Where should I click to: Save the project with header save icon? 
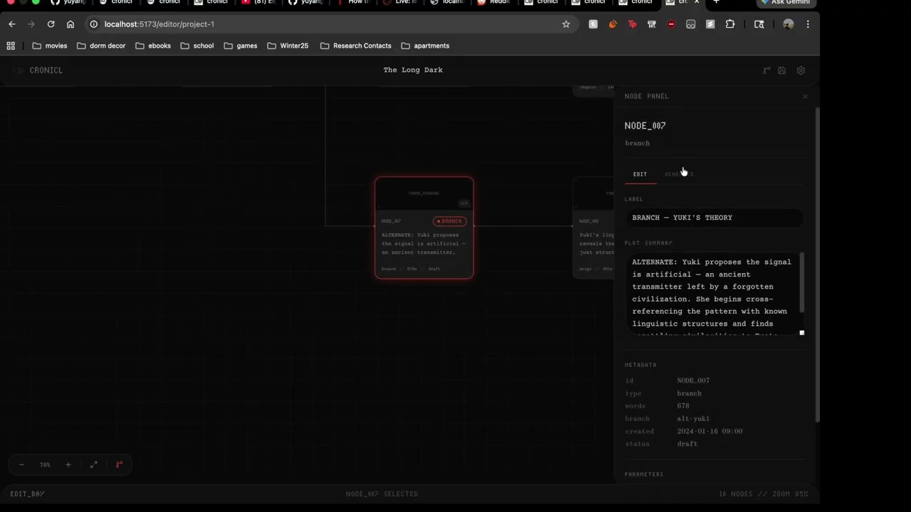(781, 70)
